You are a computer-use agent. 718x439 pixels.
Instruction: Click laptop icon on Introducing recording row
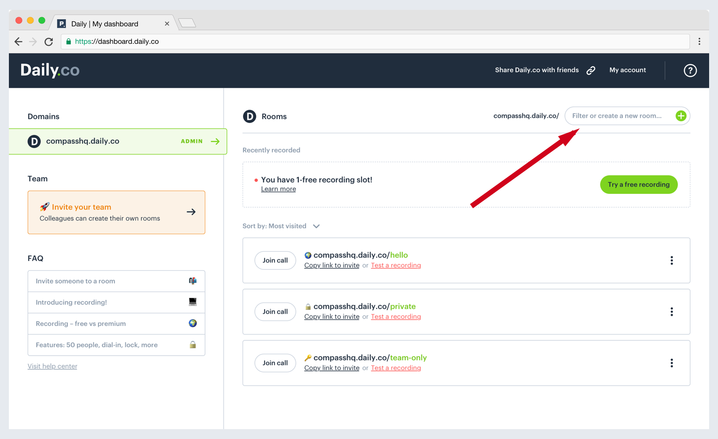[x=193, y=302]
